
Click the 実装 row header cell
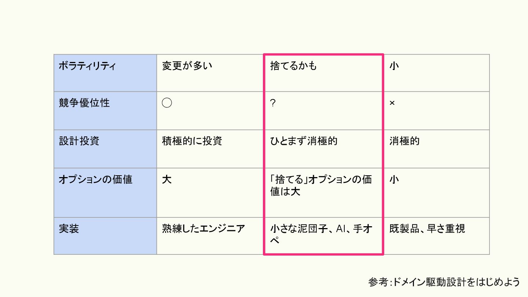point(105,235)
